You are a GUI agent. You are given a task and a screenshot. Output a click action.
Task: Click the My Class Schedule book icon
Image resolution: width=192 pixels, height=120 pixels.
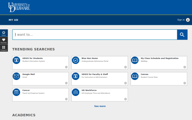pyautogui.click(x=135, y=60)
